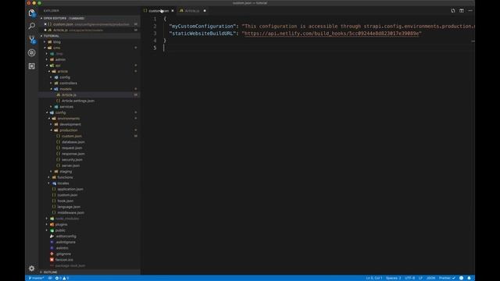
Task: Open the Source Control view
Action: click(x=31, y=40)
